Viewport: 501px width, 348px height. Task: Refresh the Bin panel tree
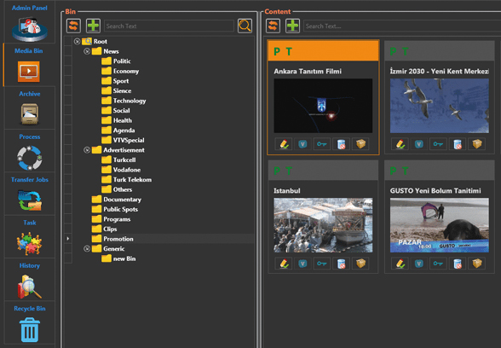coord(73,26)
